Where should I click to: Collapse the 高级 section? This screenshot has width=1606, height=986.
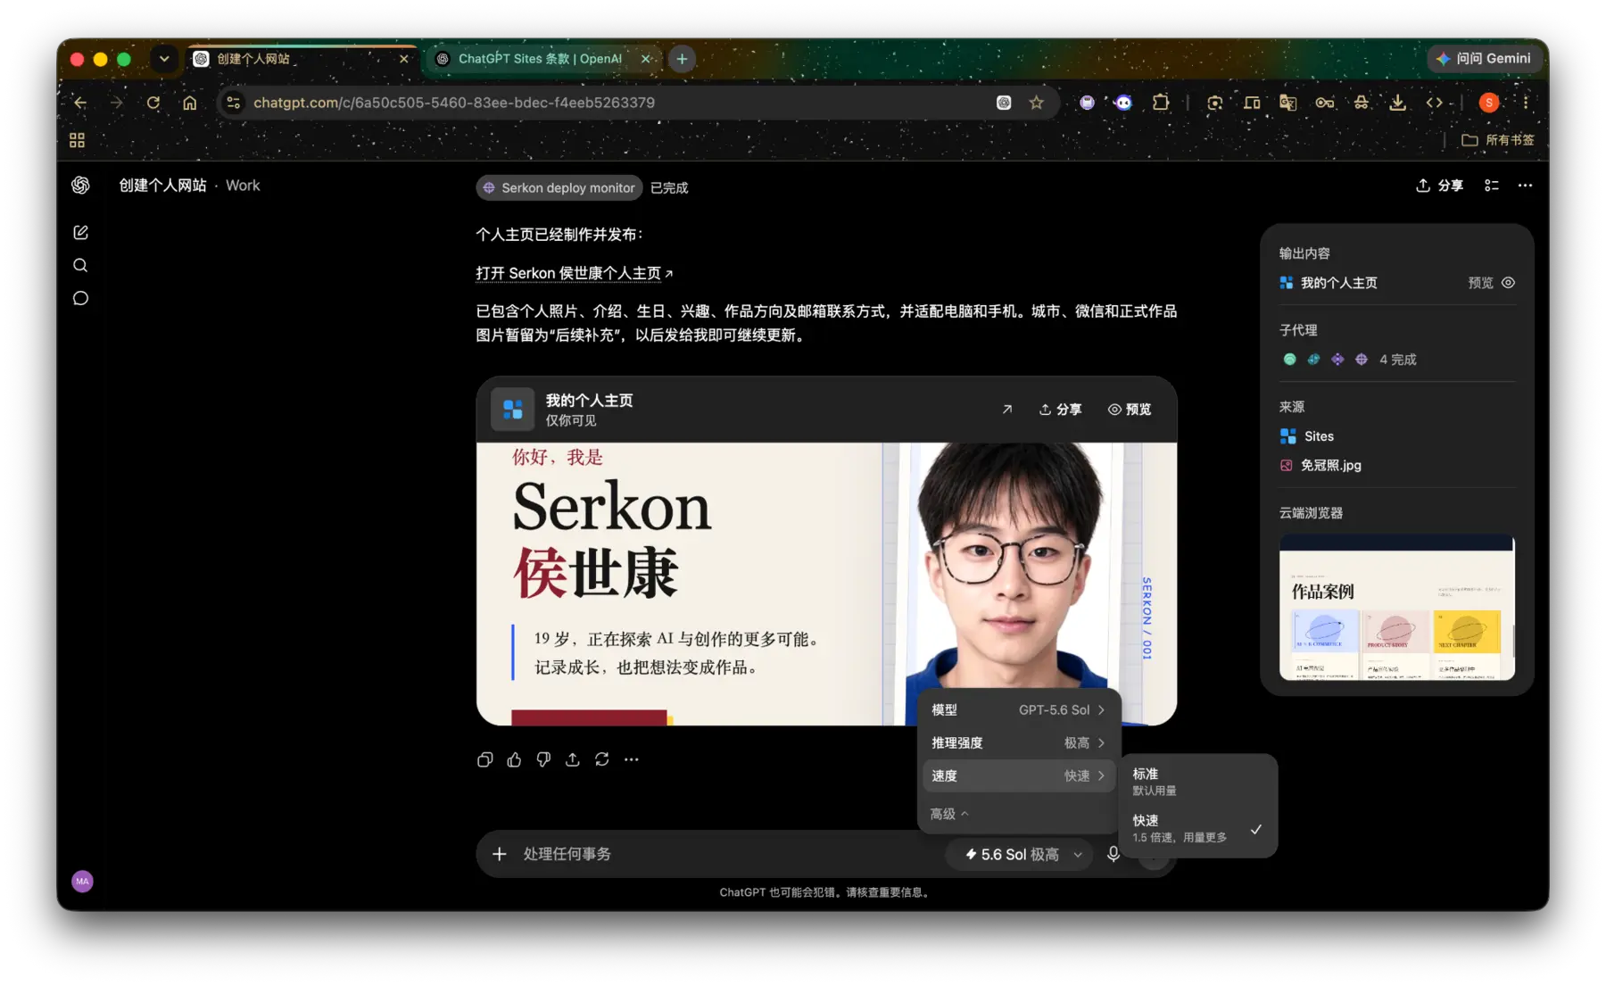[x=948, y=814]
